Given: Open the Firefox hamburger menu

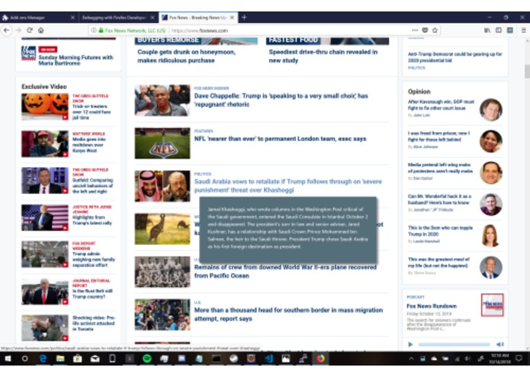Looking at the screenshot, I should click(x=523, y=31).
